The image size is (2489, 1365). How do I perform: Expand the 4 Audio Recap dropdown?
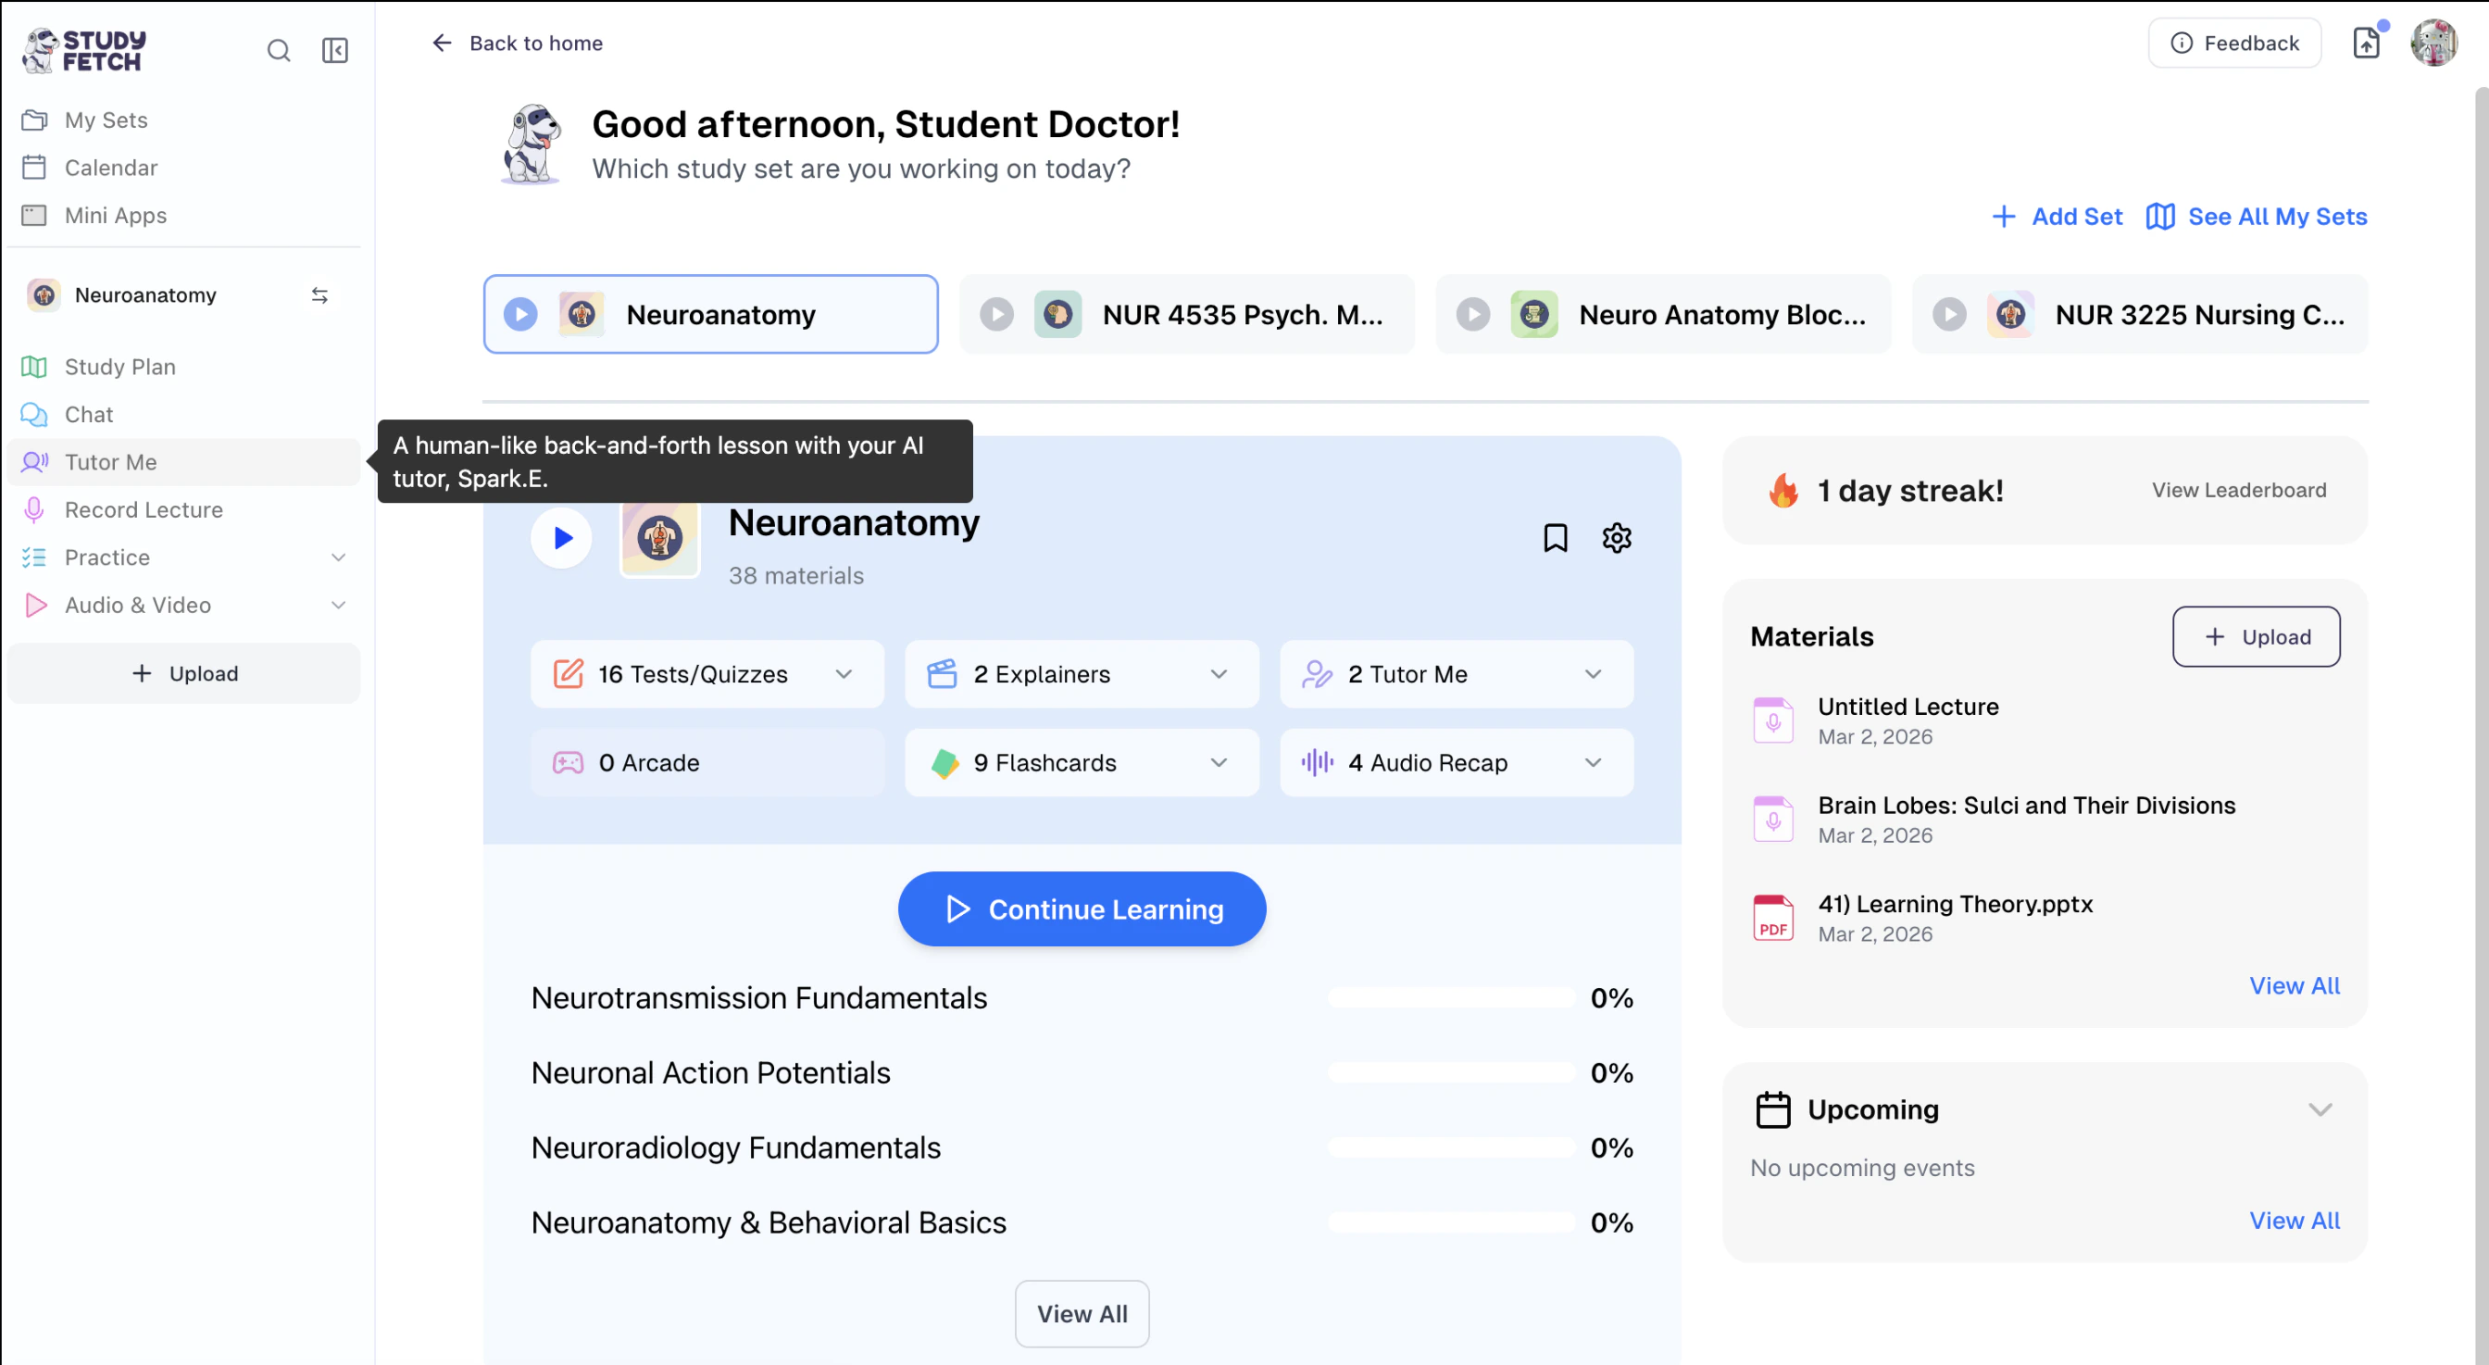(1593, 763)
